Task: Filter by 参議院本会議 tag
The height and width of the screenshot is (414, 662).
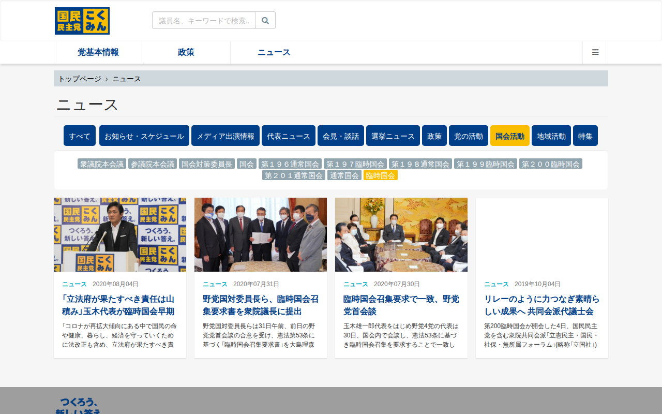Action: (x=153, y=164)
